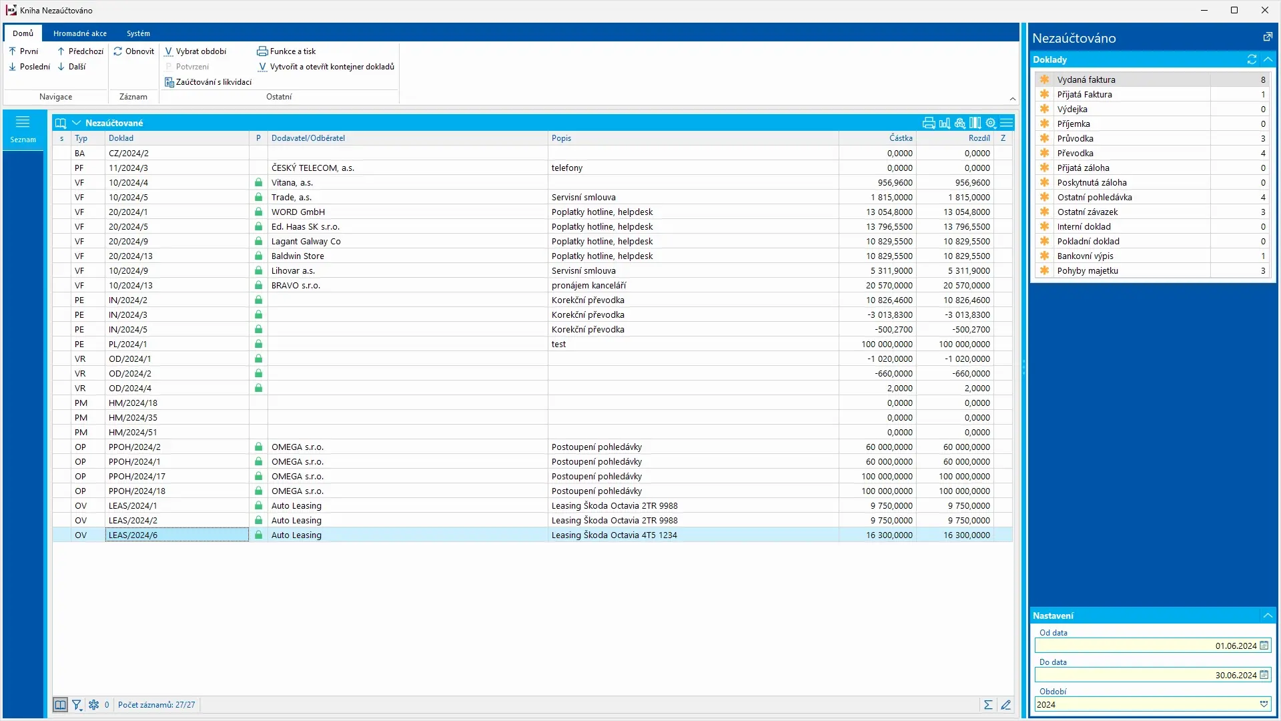Open Funkce a tisk
This screenshot has height=721, width=1281.
pos(286,51)
